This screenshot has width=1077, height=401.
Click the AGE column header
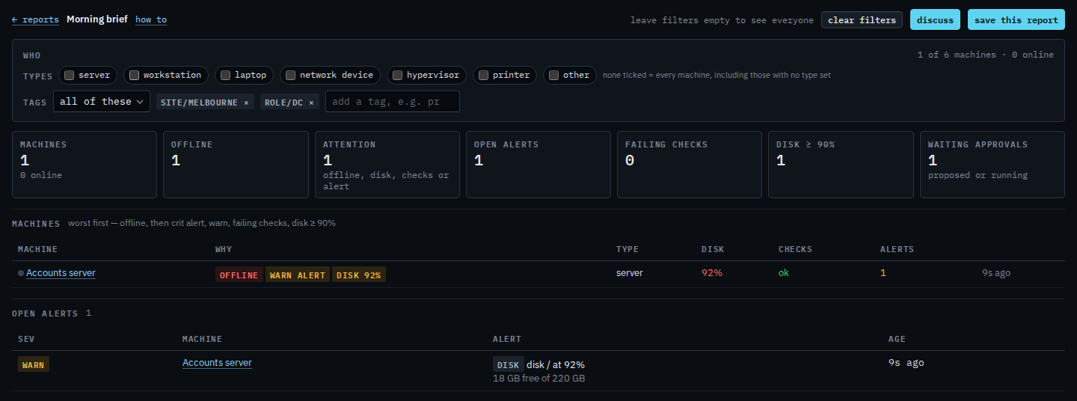coord(897,339)
